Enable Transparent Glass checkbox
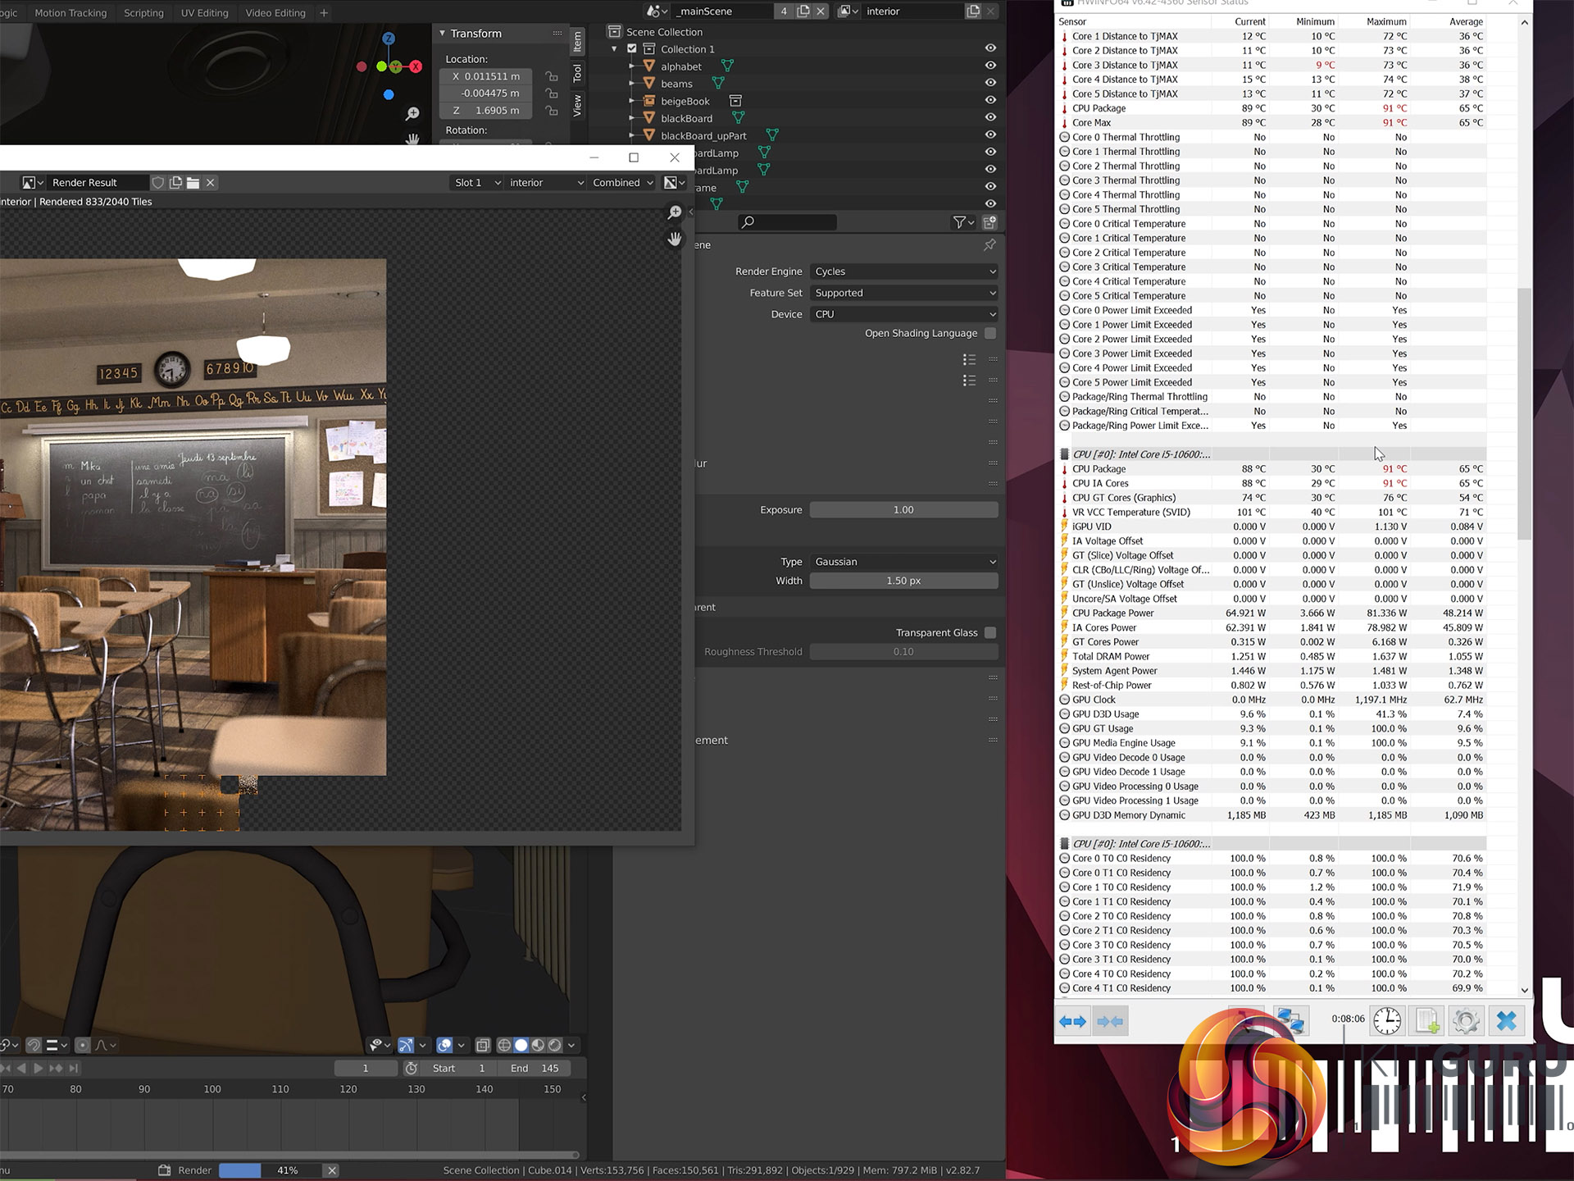Screen dimensions: 1574x1181 tap(990, 632)
